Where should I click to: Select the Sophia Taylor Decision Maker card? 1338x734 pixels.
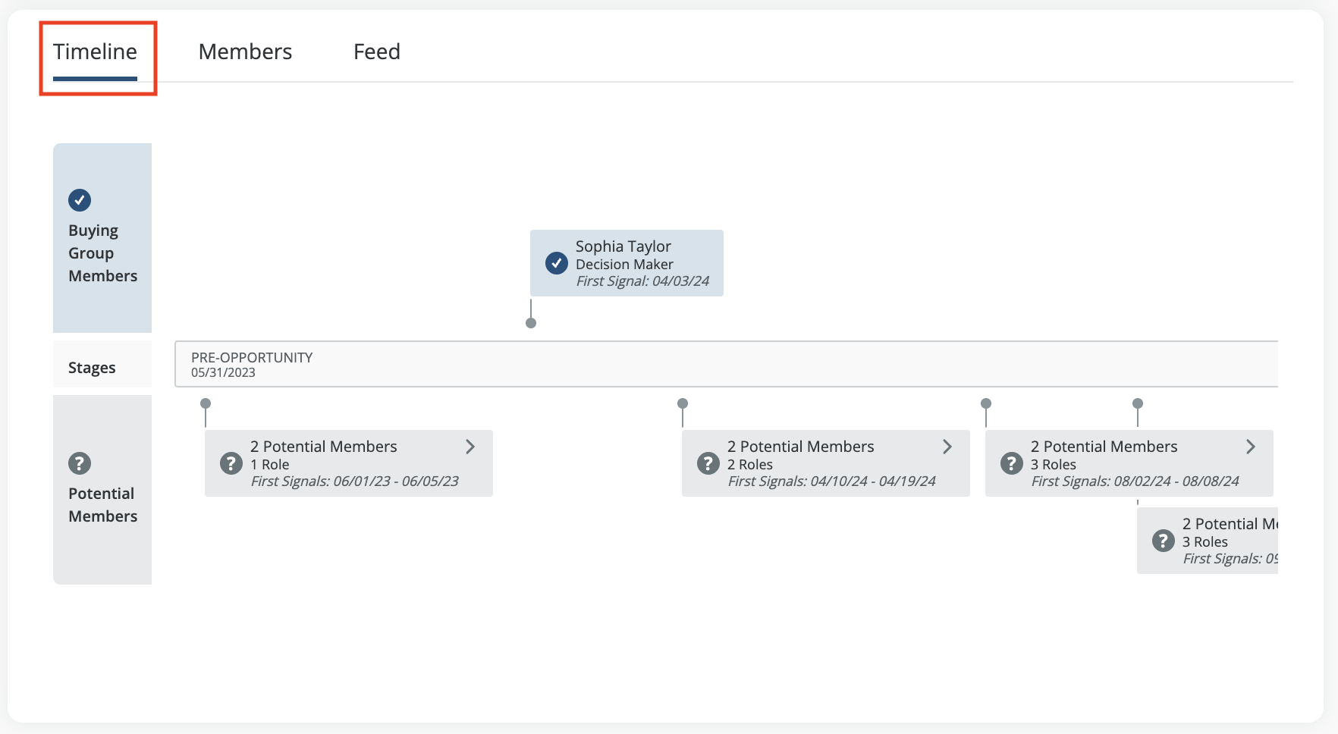627,263
